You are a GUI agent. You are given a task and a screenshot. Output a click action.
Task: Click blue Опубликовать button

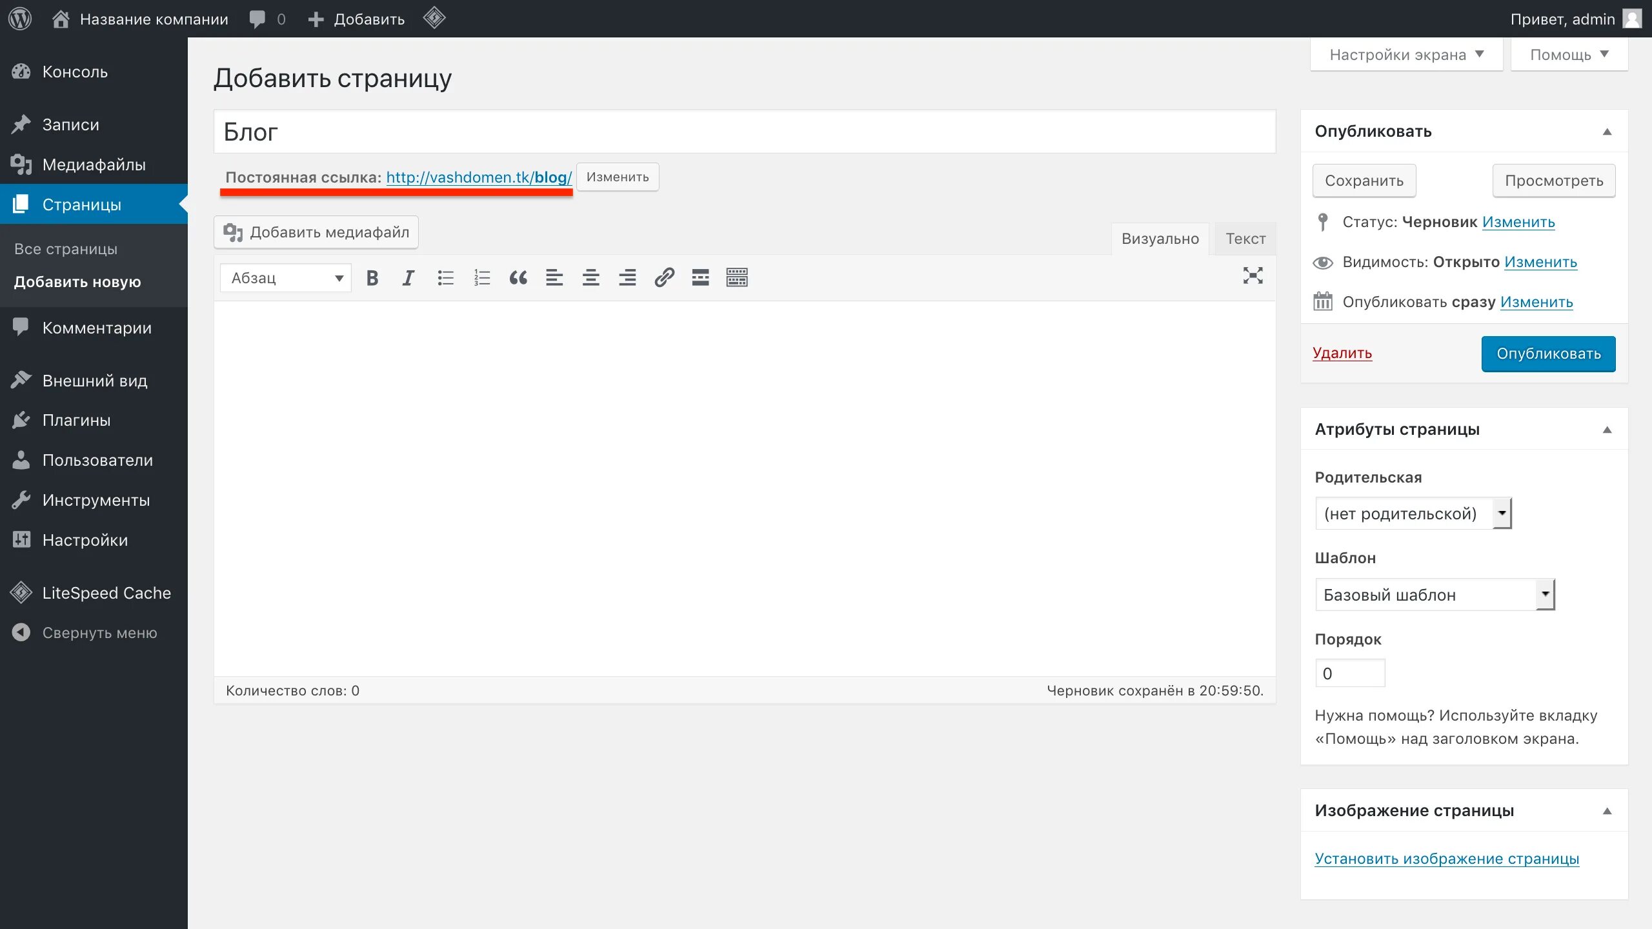pos(1549,354)
